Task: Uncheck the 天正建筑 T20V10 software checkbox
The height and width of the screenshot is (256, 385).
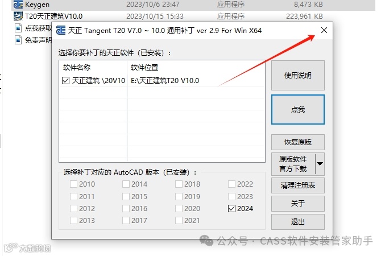Action: [65, 81]
